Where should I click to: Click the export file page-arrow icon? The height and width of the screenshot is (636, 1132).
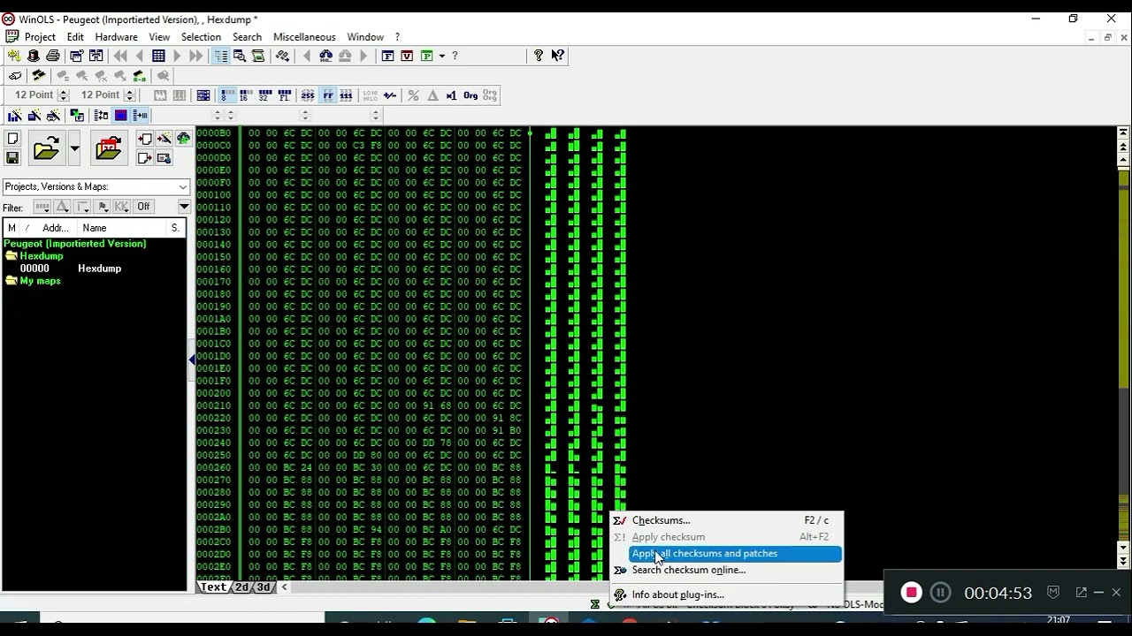(144, 158)
